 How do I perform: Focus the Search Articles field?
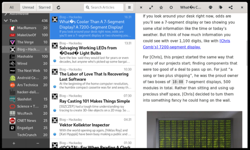(104, 7)
